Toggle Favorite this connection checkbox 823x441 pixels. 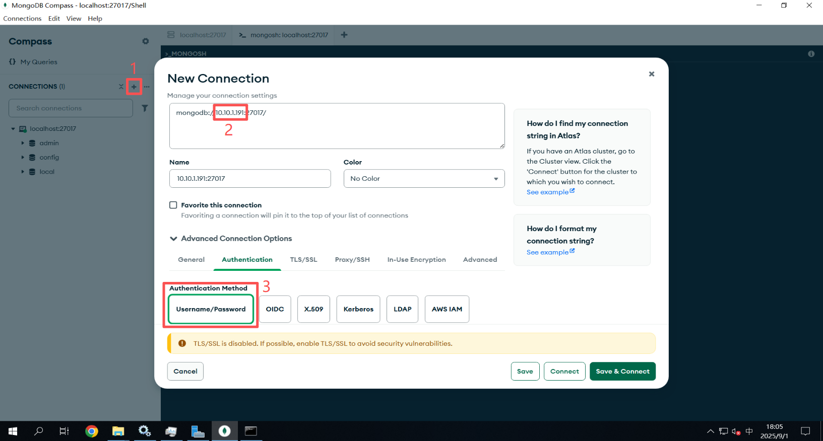coord(173,205)
